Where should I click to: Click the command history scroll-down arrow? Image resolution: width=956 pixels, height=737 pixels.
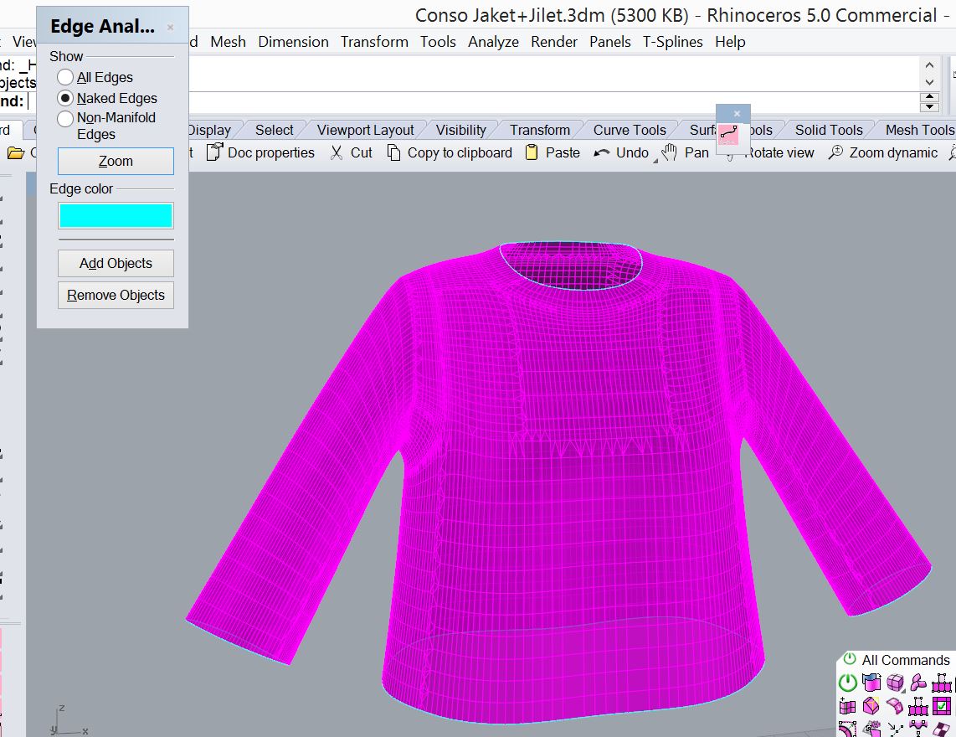tap(929, 82)
